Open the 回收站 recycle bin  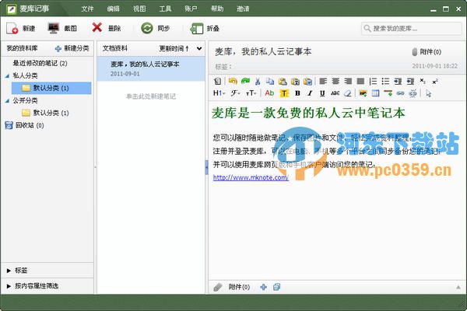point(24,125)
